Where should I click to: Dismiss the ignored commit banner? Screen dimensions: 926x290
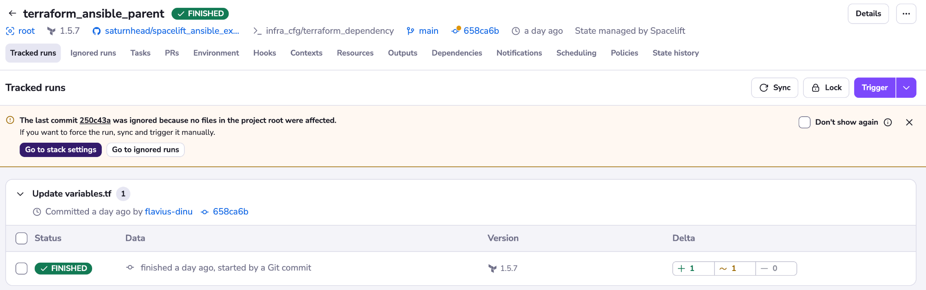click(909, 122)
